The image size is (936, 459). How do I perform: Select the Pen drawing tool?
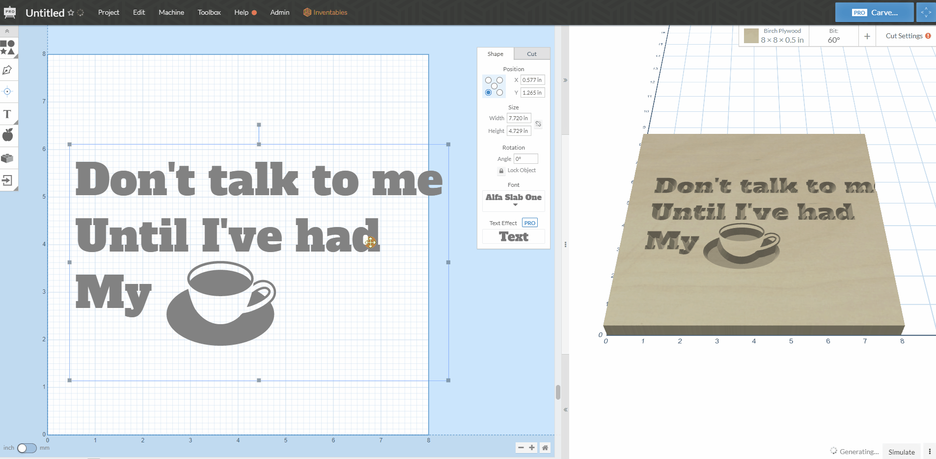[7, 70]
